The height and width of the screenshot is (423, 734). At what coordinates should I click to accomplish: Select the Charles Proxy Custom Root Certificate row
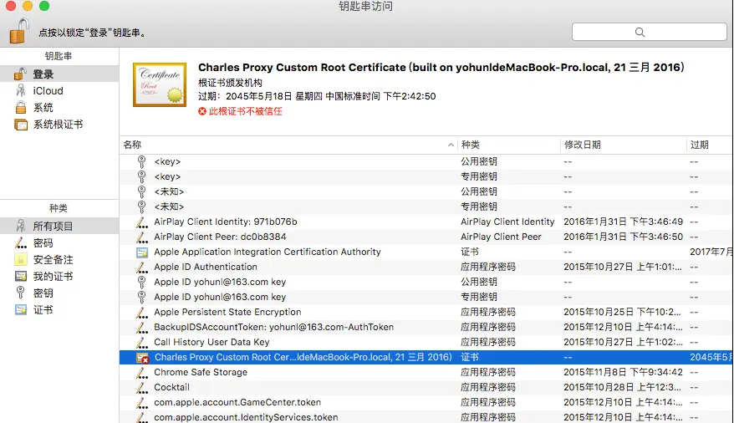click(426, 357)
